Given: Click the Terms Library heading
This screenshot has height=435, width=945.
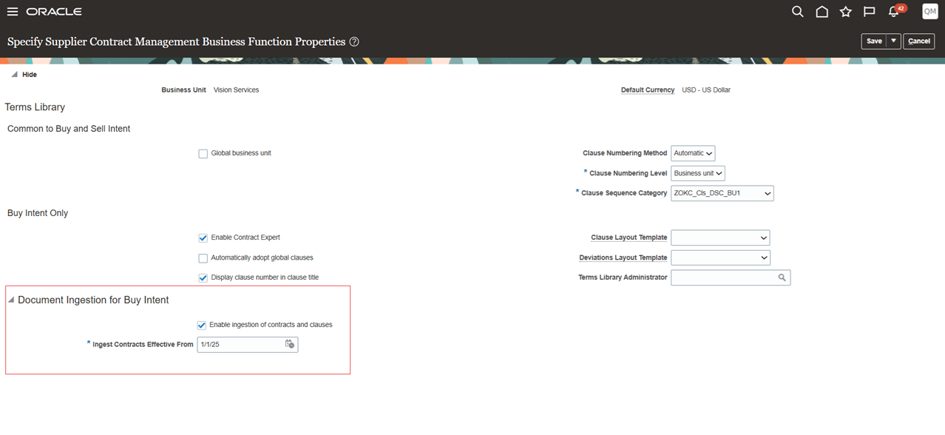Looking at the screenshot, I should (35, 107).
